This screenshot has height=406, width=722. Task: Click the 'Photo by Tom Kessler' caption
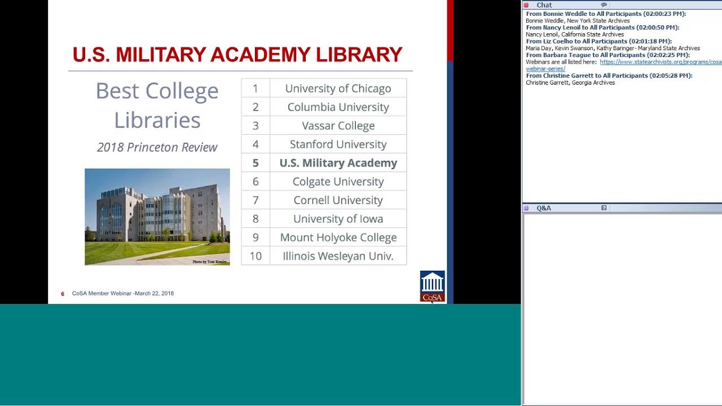210,262
